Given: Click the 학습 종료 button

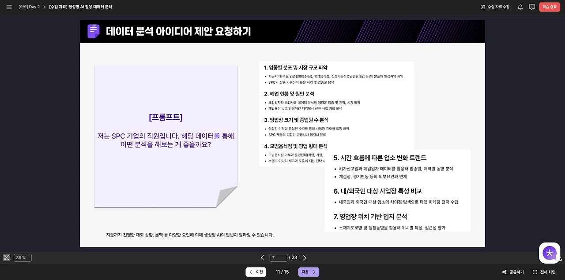Looking at the screenshot, I should coord(549,7).
